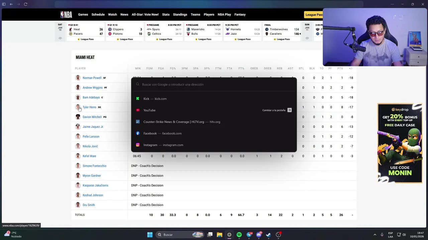
Task: Toggle score visibility eye under SAT JAN 10
Action: click(60, 38)
